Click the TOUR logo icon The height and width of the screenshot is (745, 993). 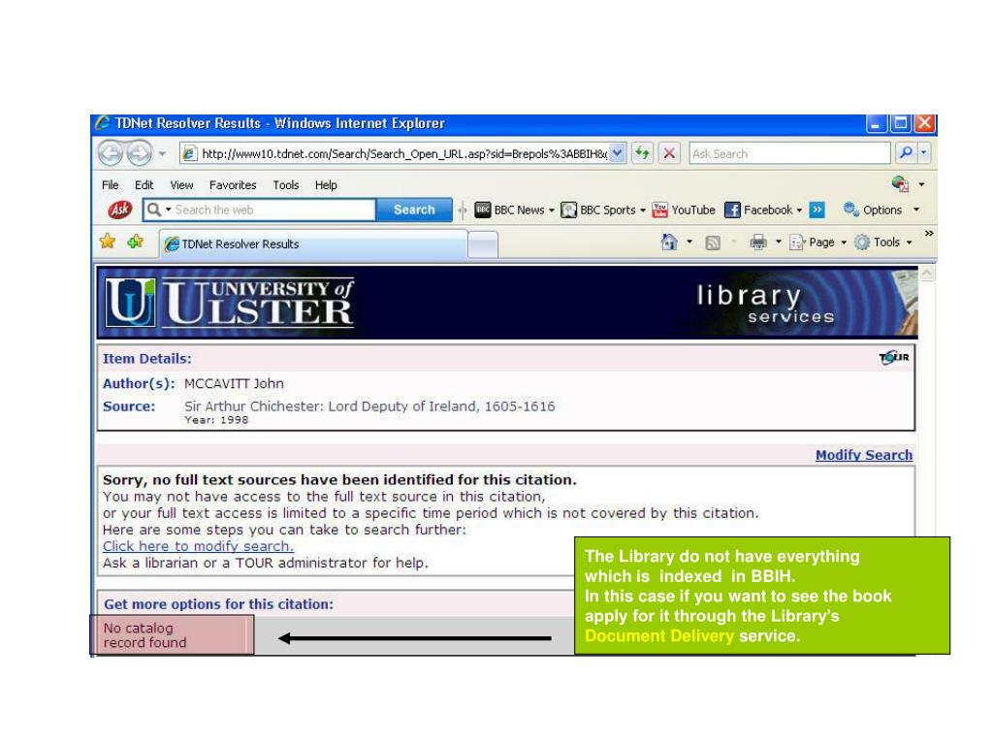tap(894, 358)
